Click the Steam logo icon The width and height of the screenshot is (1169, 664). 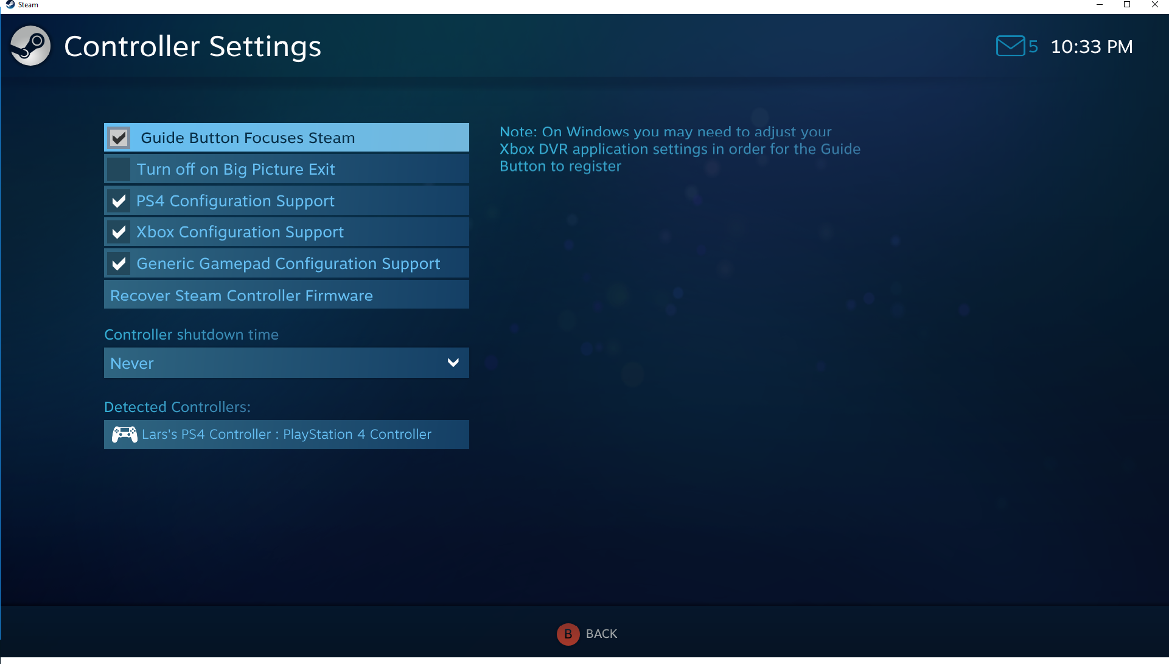click(30, 46)
